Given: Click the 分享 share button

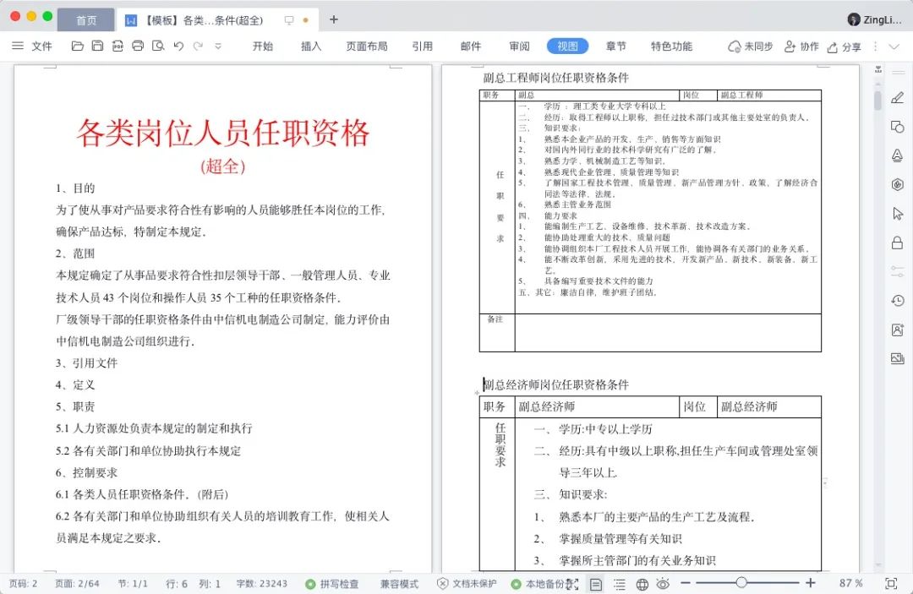Looking at the screenshot, I should point(845,47).
